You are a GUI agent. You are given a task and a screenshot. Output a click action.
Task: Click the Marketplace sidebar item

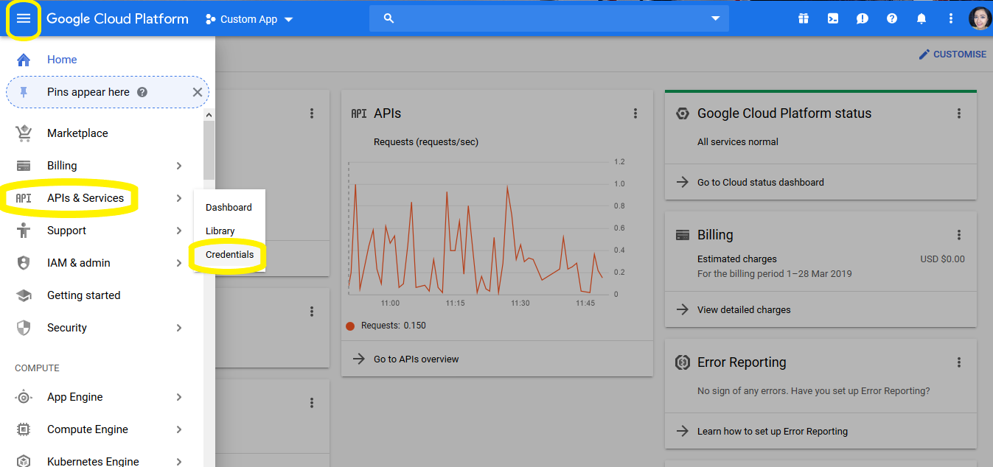point(77,133)
